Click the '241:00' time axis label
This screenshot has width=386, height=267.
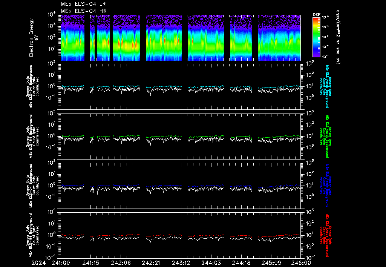pos(61,263)
